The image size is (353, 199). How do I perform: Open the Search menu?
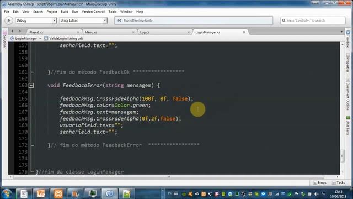click(38, 12)
